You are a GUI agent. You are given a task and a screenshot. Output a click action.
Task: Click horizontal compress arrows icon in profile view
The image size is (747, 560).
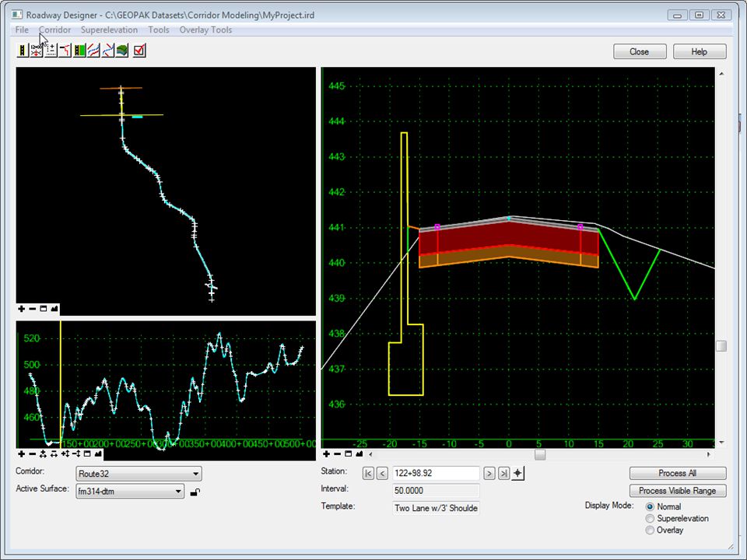(x=54, y=453)
